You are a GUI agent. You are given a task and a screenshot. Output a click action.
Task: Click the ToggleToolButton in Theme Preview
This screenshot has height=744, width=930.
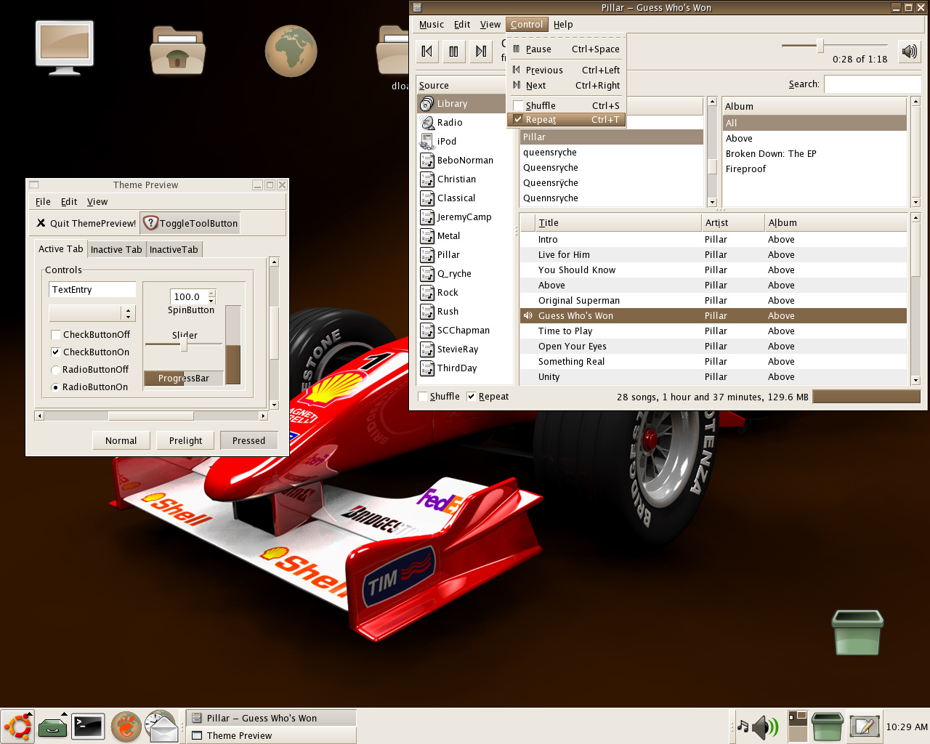point(190,223)
